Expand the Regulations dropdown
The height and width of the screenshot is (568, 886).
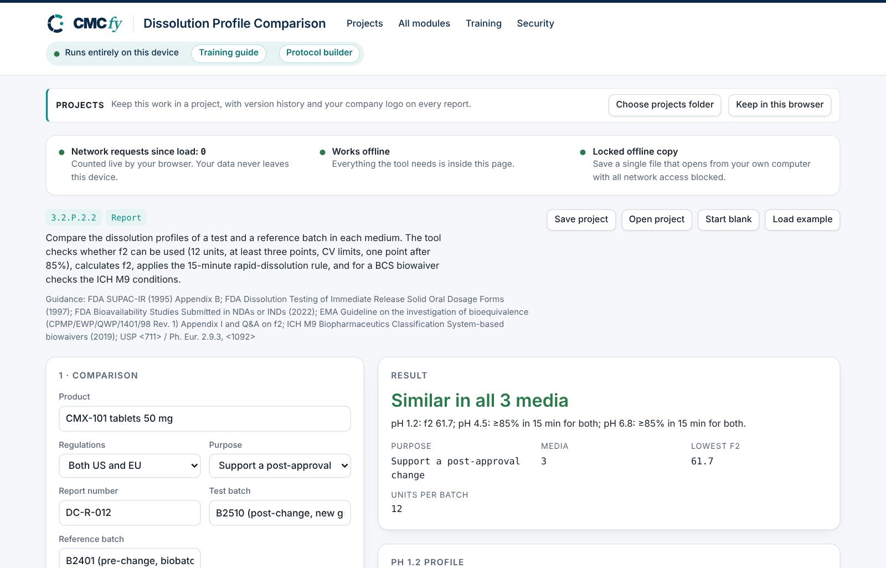(x=130, y=465)
